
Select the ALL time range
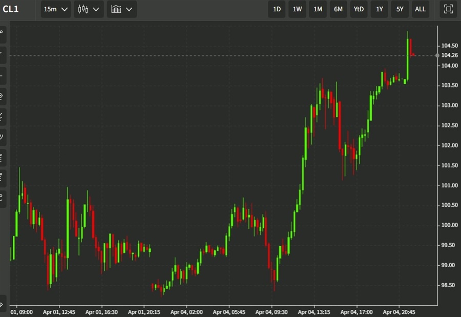coord(420,9)
